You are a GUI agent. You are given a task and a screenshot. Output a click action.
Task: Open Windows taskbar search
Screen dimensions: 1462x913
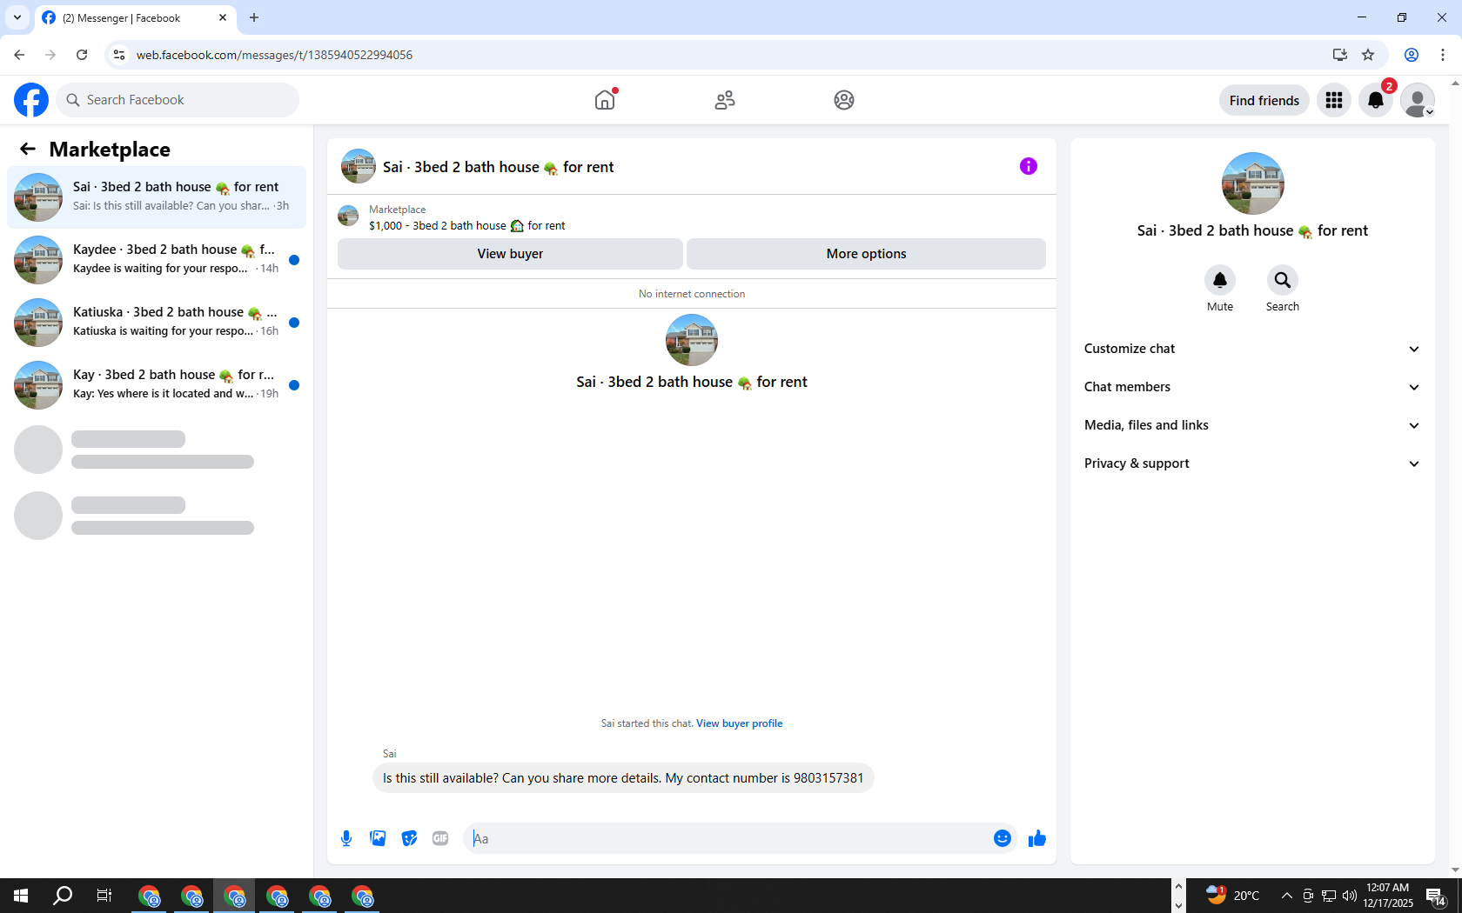pyautogui.click(x=63, y=896)
